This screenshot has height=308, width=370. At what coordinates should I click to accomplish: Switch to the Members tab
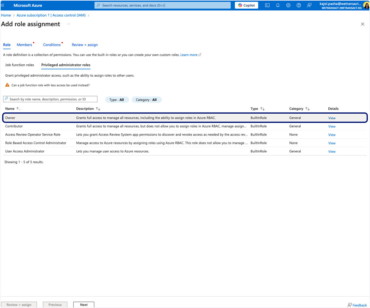coord(24,45)
